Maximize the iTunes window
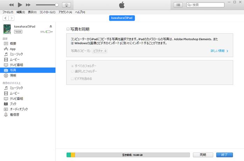Image resolution: width=244 pixels, height=161 pixels. (x=235, y=2)
